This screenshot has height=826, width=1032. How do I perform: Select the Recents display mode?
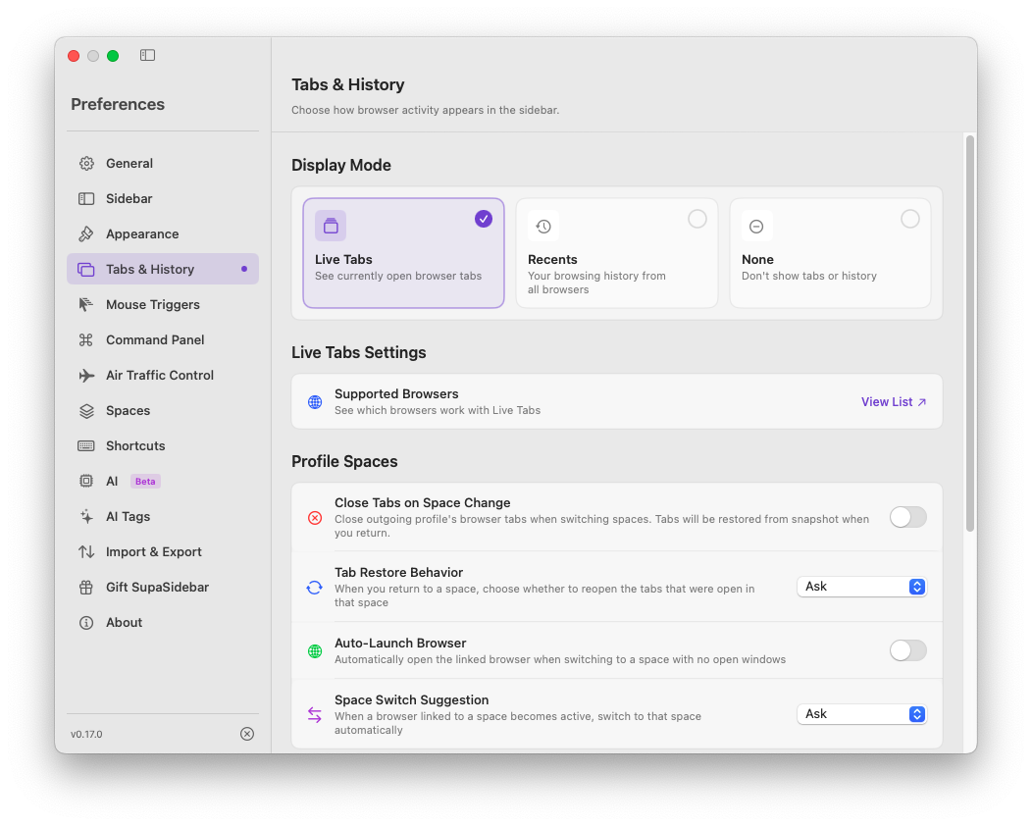tap(616, 253)
